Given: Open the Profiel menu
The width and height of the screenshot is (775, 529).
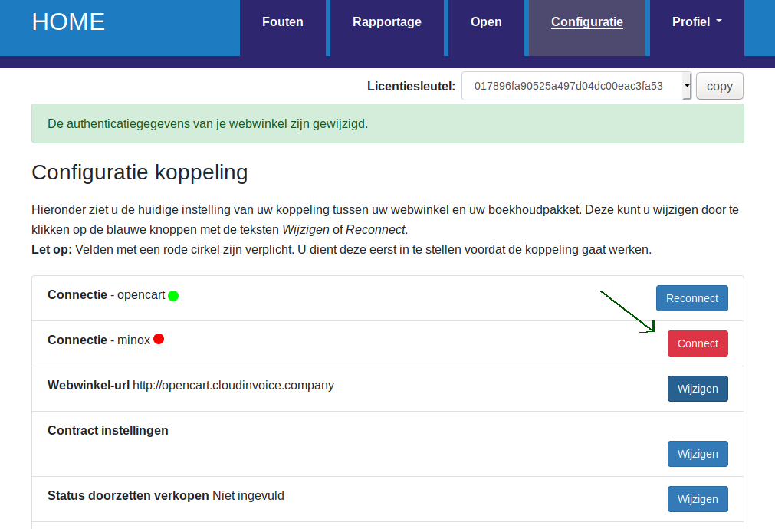Looking at the screenshot, I should [x=696, y=21].
